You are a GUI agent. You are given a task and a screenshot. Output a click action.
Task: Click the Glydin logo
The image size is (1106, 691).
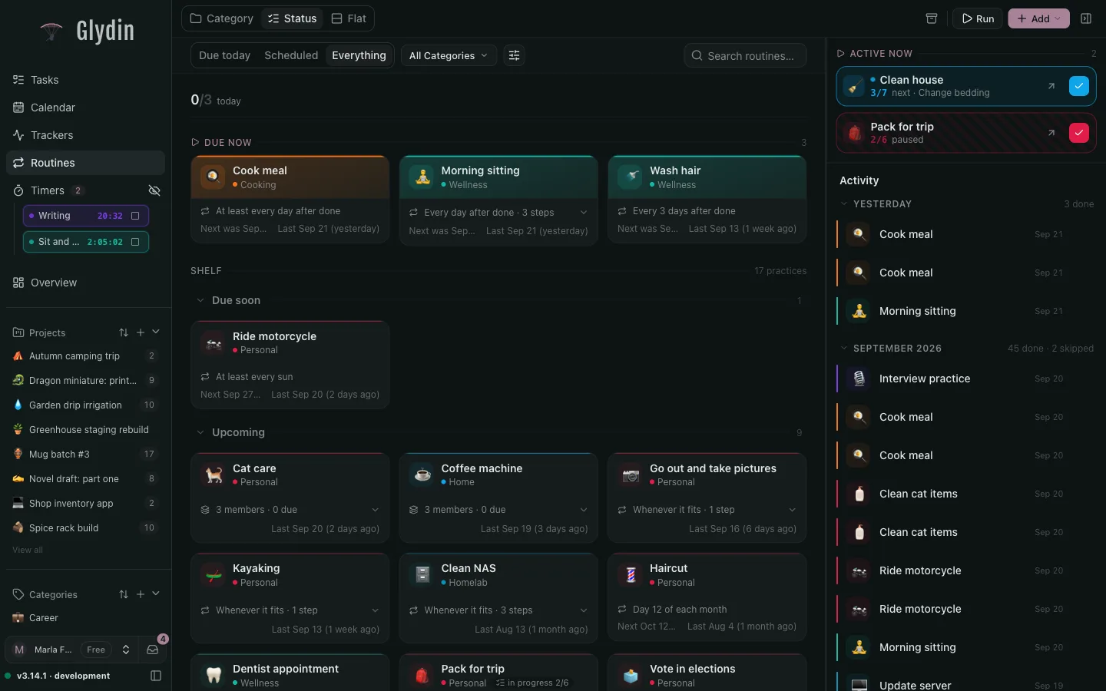pyautogui.click(x=87, y=31)
